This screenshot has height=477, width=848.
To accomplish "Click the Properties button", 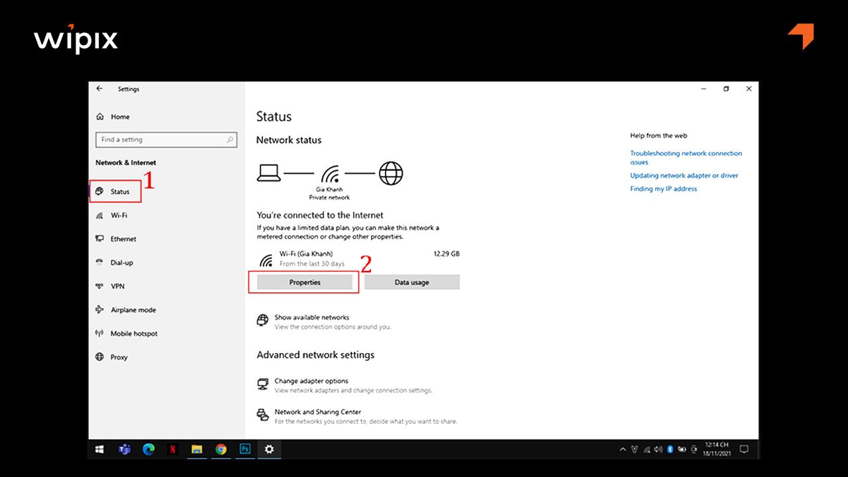I will click(303, 282).
